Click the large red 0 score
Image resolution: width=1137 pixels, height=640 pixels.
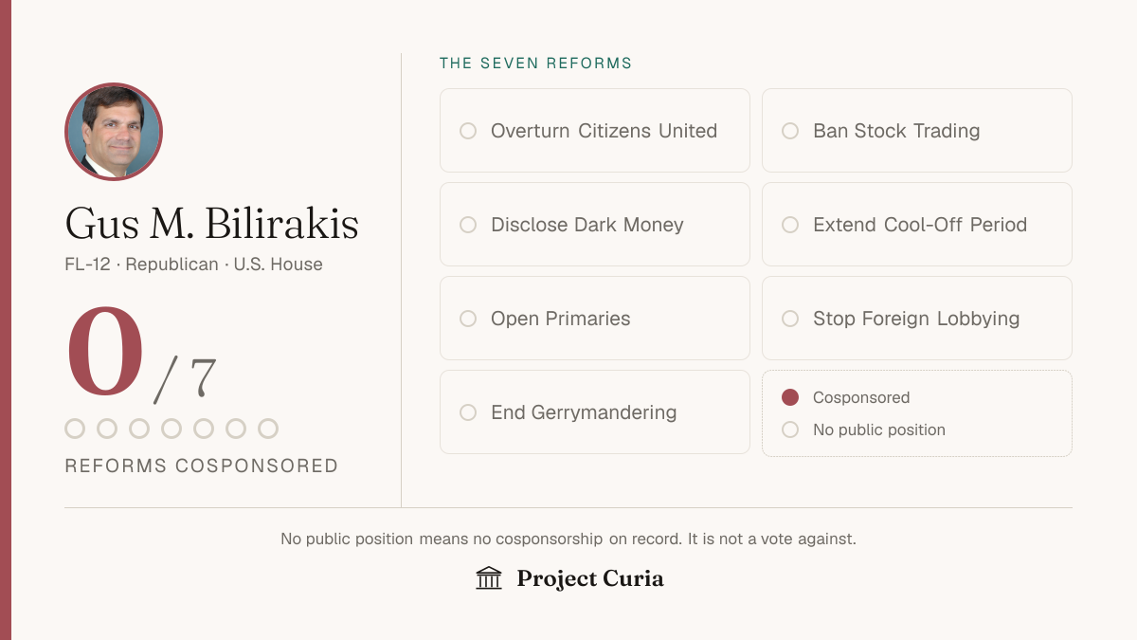(105, 351)
